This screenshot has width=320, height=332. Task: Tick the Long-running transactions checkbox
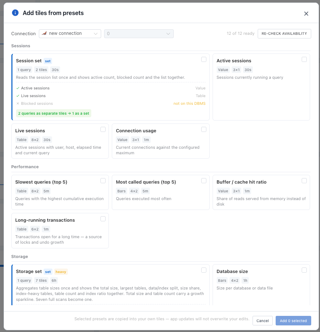click(x=103, y=219)
